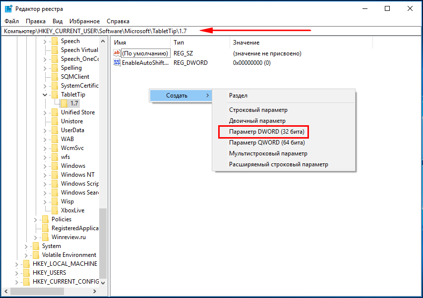Click the Registry Editor app icon in title bar
423x298 pixels.
pos(8,9)
